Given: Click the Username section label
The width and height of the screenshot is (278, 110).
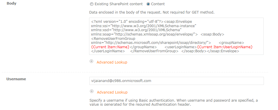Looking at the screenshot, I should point(16,79).
